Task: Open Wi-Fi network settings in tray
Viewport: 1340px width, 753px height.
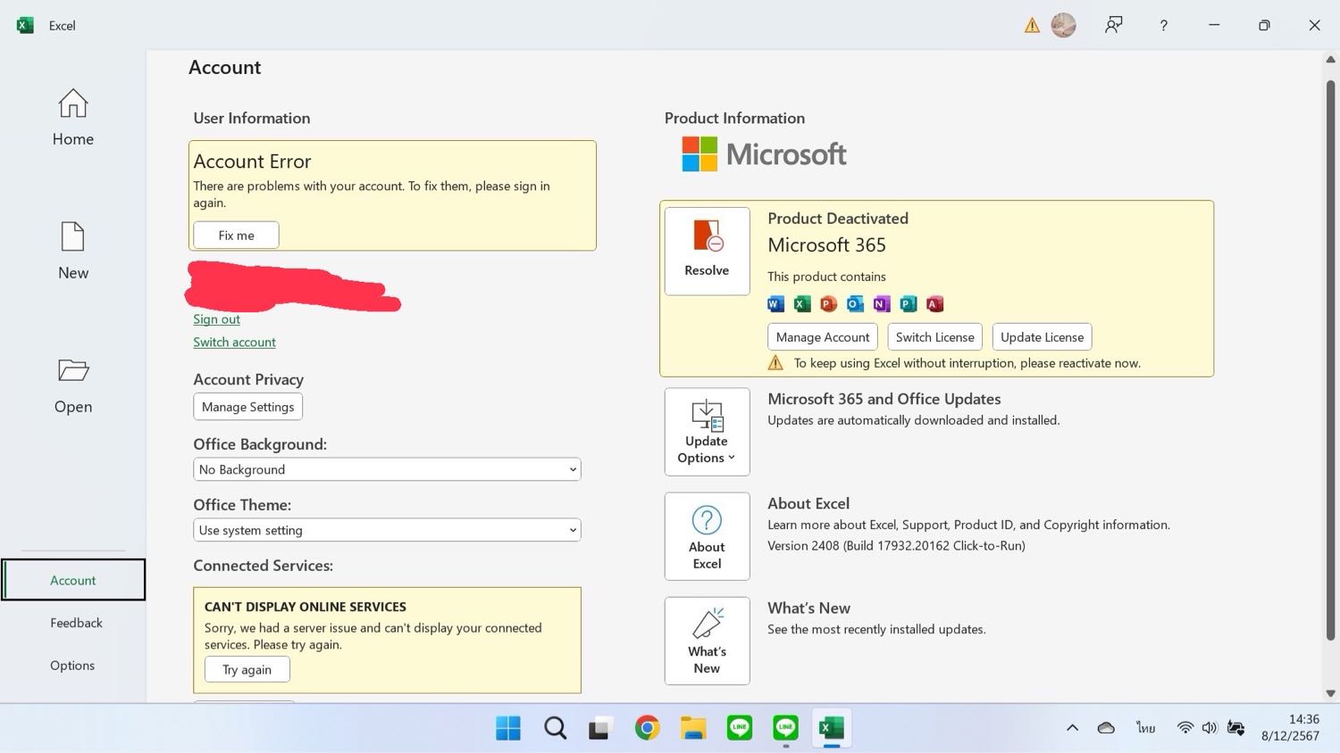Action: pos(1185,728)
